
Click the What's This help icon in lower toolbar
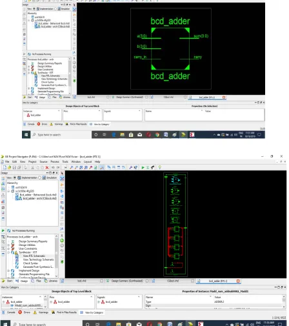pyautogui.click(x=135, y=167)
